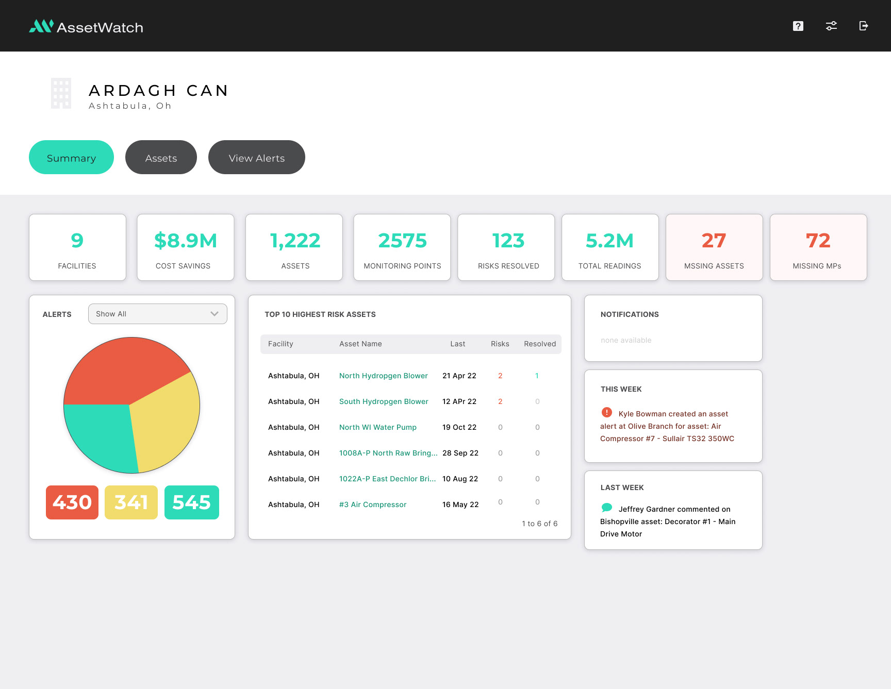This screenshot has height=689, width=891.
Task: Click risks value 2 for North Hydropgen Blower
Action: pos(500,376)
